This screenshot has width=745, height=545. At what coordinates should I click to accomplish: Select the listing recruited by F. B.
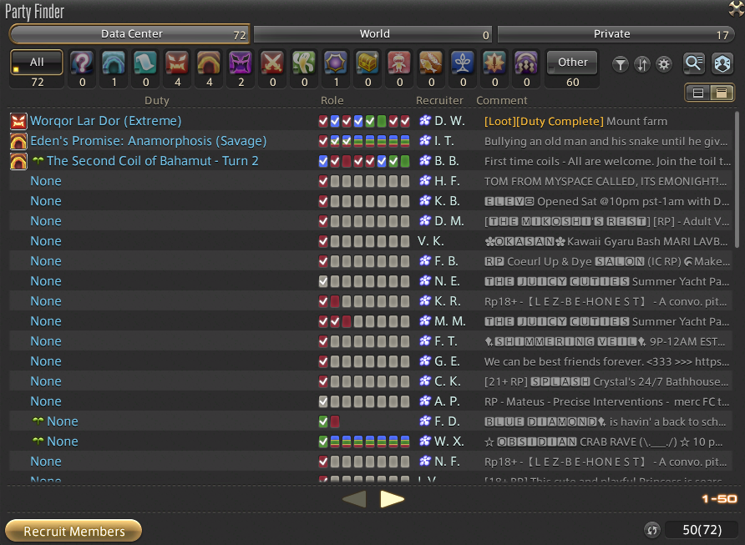click(x=371, y=261)
